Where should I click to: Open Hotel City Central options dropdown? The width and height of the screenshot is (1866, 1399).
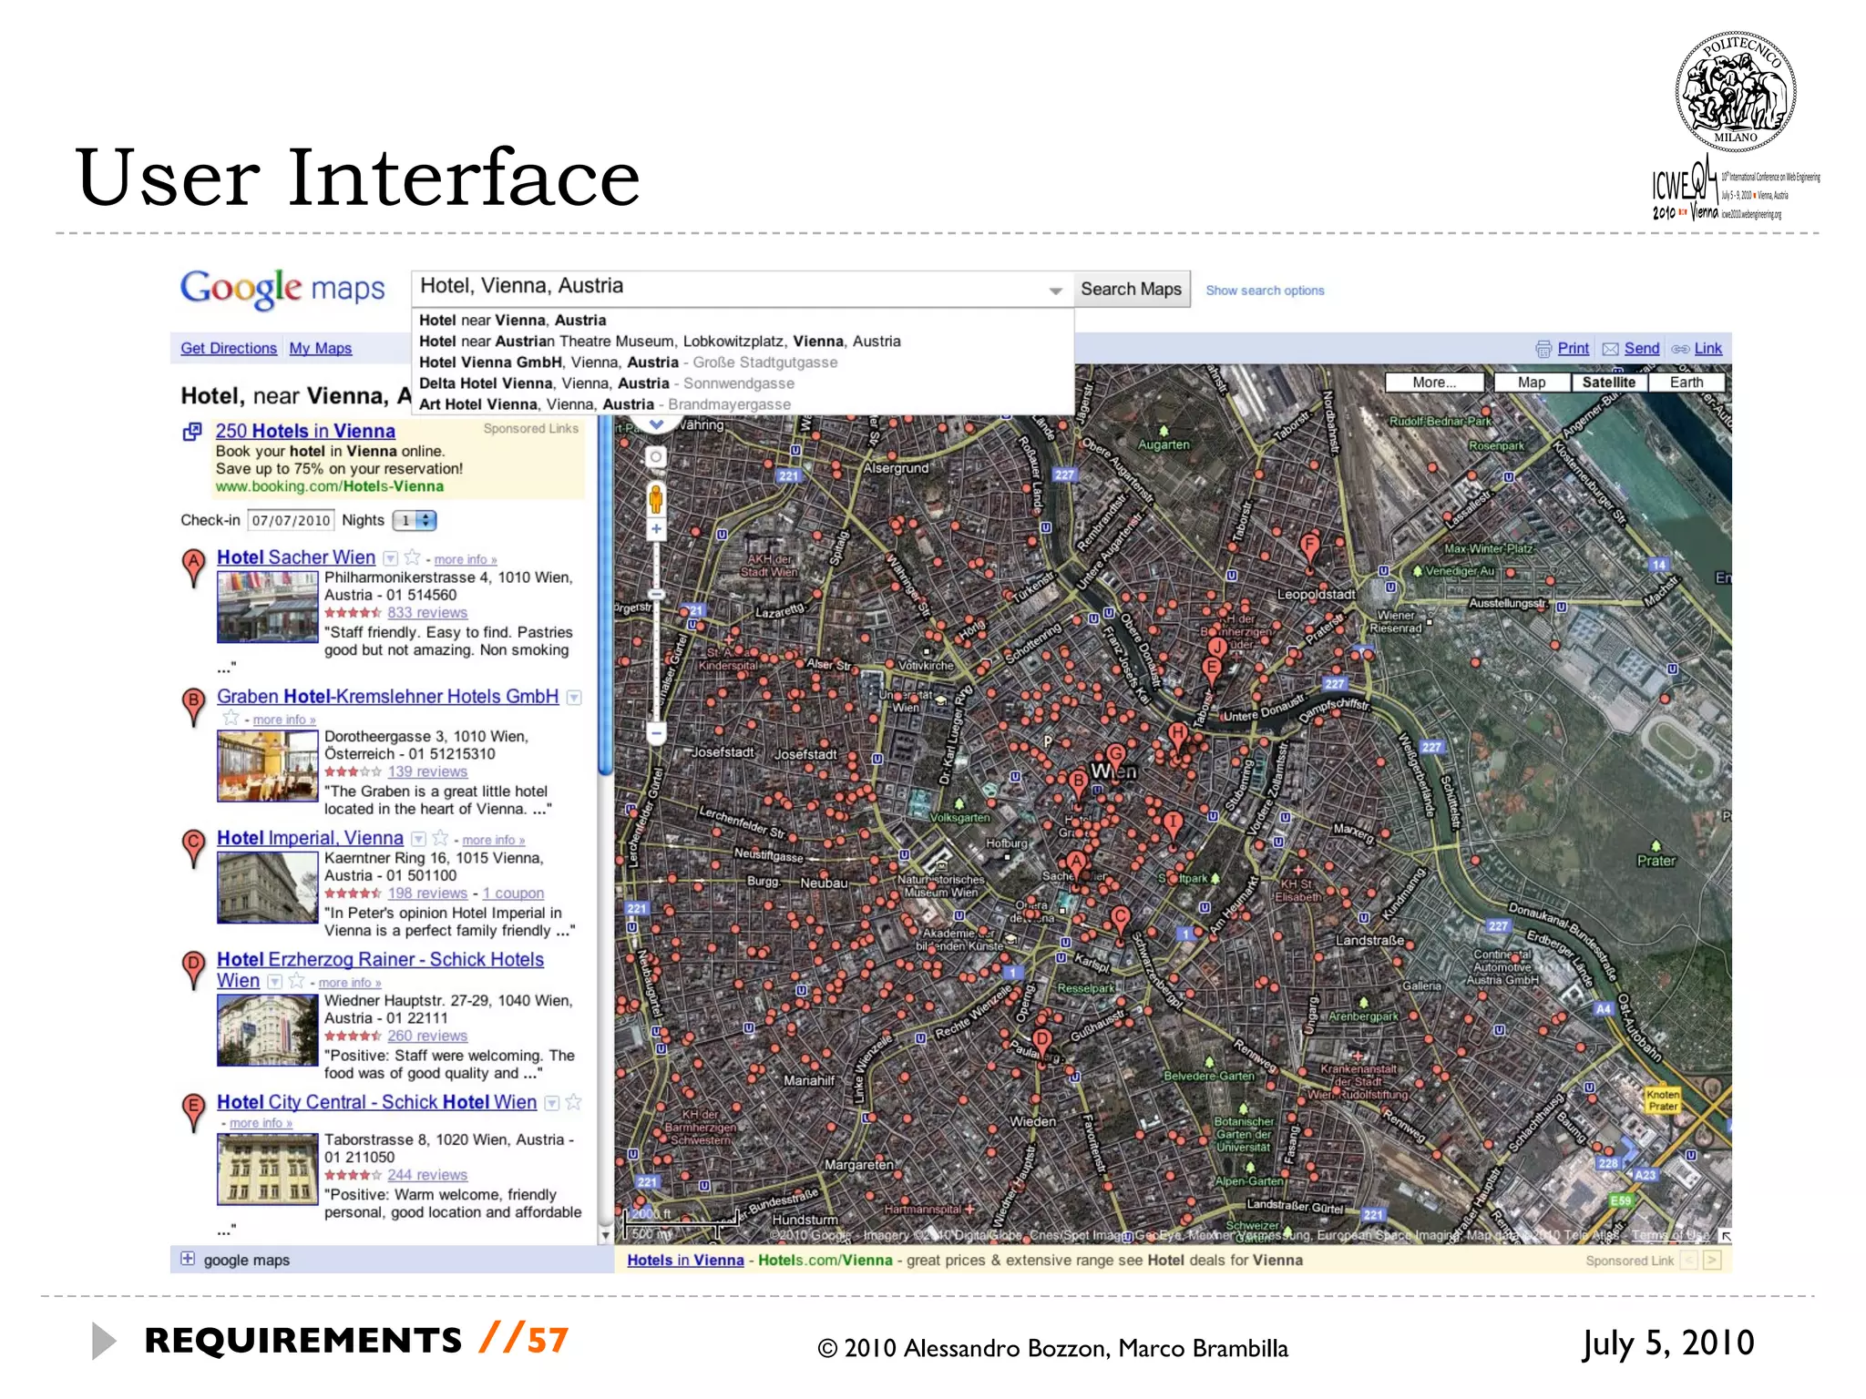pyautogui.click(x=551, y=1103)
